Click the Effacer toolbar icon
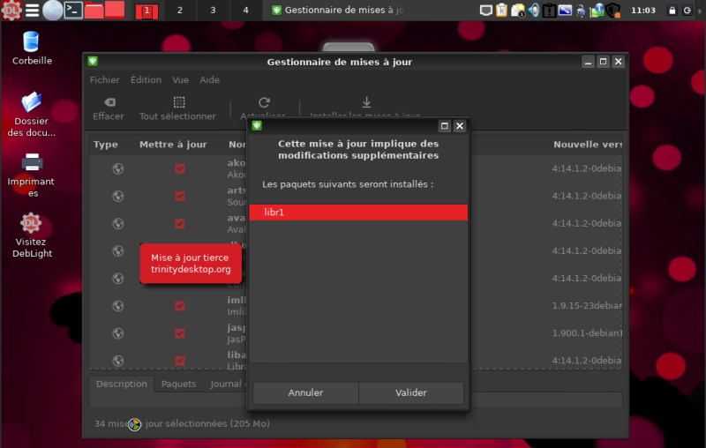Screen dimensions: 706x448 point(109,102)
